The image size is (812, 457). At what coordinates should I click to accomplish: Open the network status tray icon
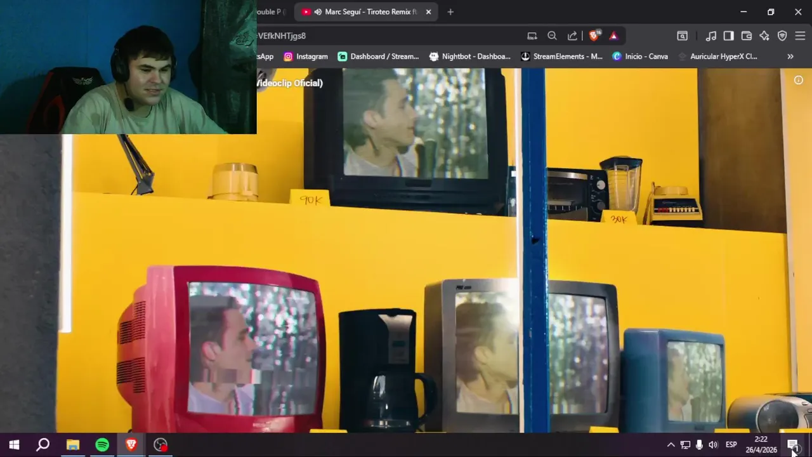(x=685, y=445)
